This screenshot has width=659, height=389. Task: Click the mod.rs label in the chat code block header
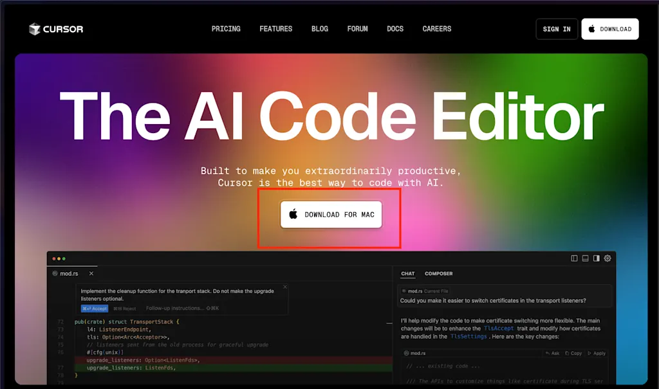click(x=415, y=353)
